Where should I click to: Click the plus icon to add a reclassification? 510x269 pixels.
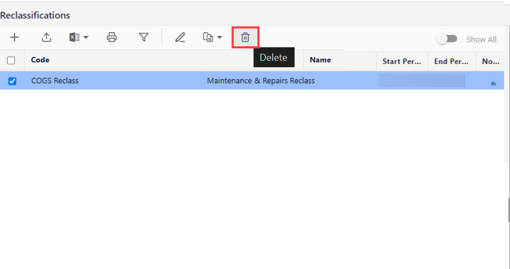point(15,37)
